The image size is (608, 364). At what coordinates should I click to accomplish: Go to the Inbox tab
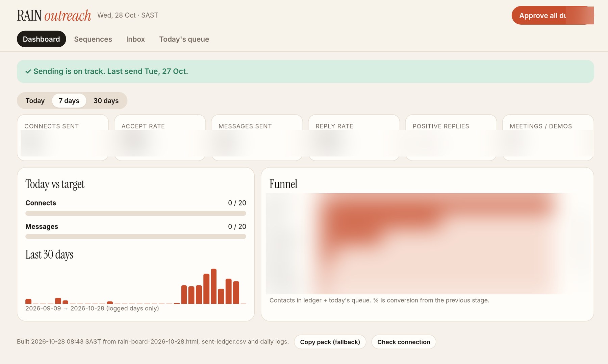[135, 39]
